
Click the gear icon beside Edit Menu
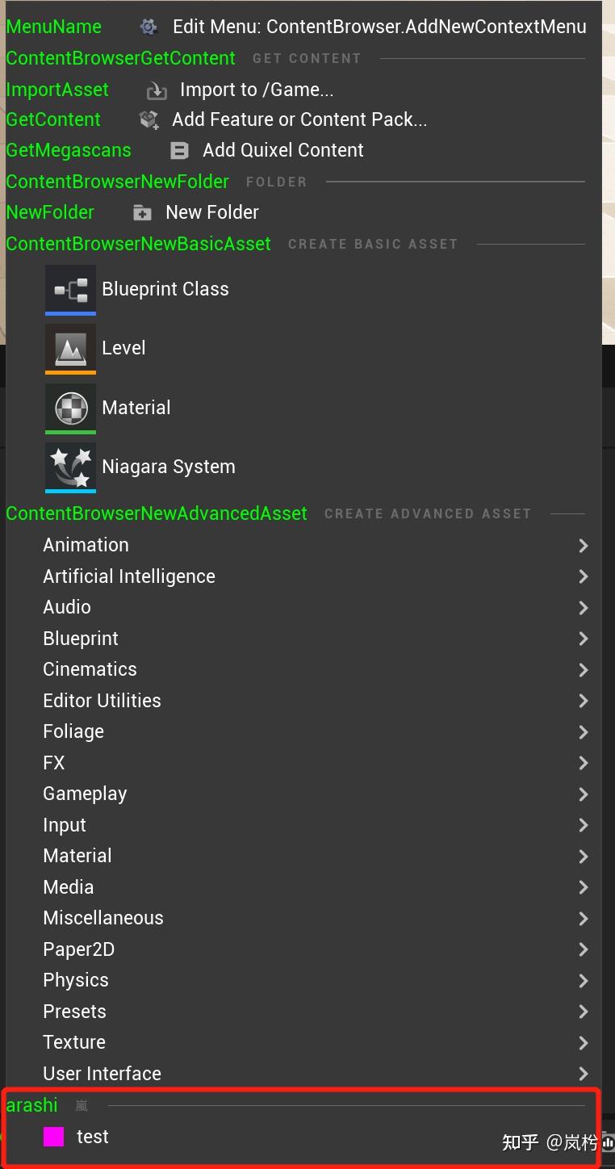149,27
